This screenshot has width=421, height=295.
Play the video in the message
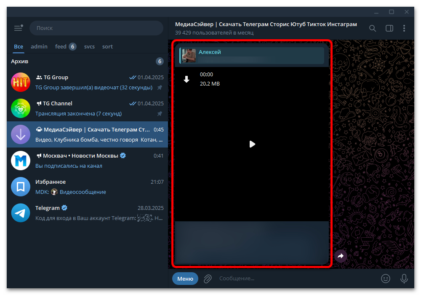click(x=252, y=144)
